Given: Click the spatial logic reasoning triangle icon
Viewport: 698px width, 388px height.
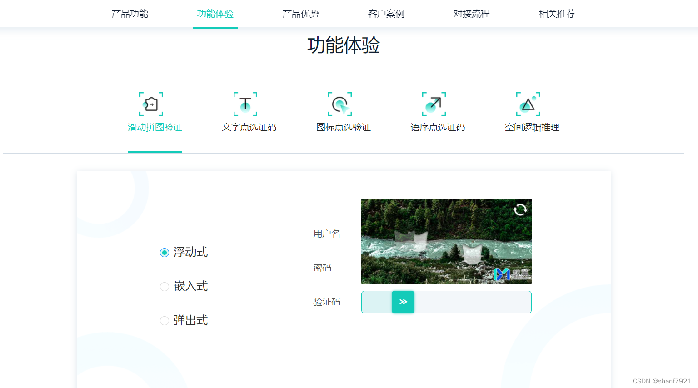Looking at the screenshot, I should [528, 104].
